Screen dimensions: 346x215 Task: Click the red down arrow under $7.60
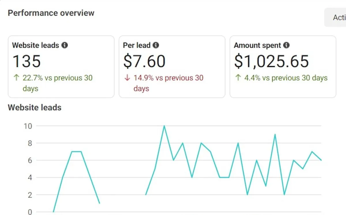click(x=127, y=78)
